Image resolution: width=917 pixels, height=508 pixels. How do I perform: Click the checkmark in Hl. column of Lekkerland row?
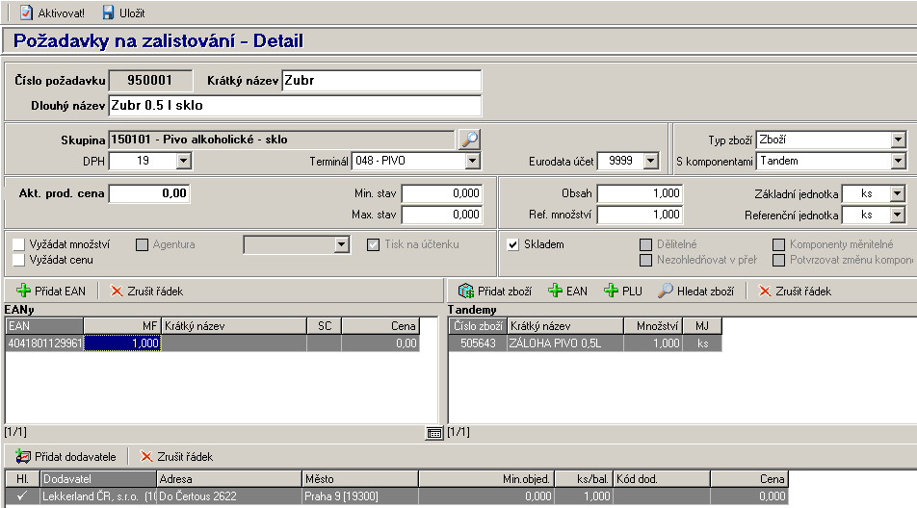click(22, 496)
